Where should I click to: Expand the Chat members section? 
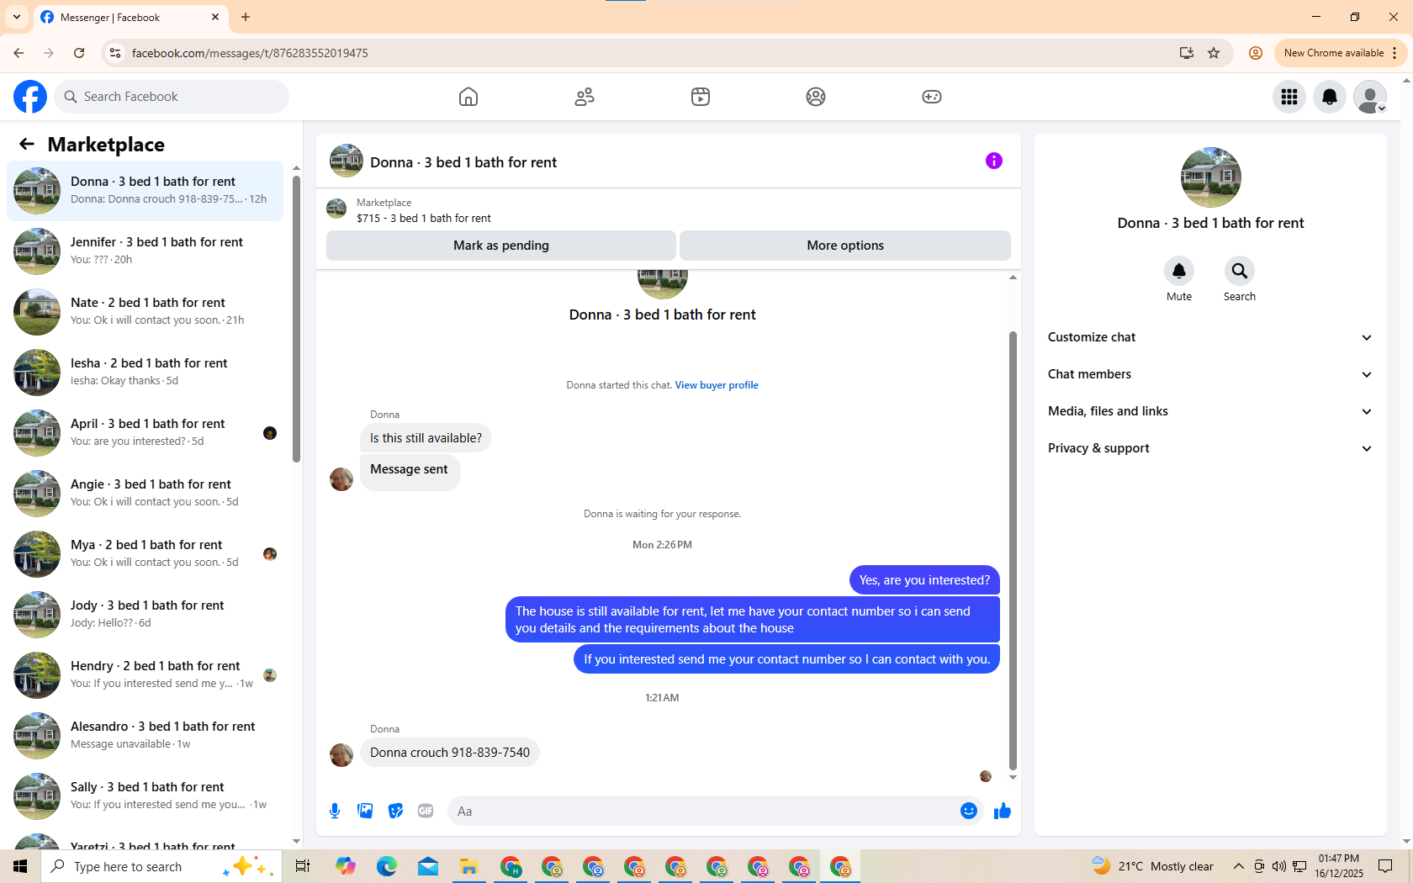click(x=1210, y=374)
